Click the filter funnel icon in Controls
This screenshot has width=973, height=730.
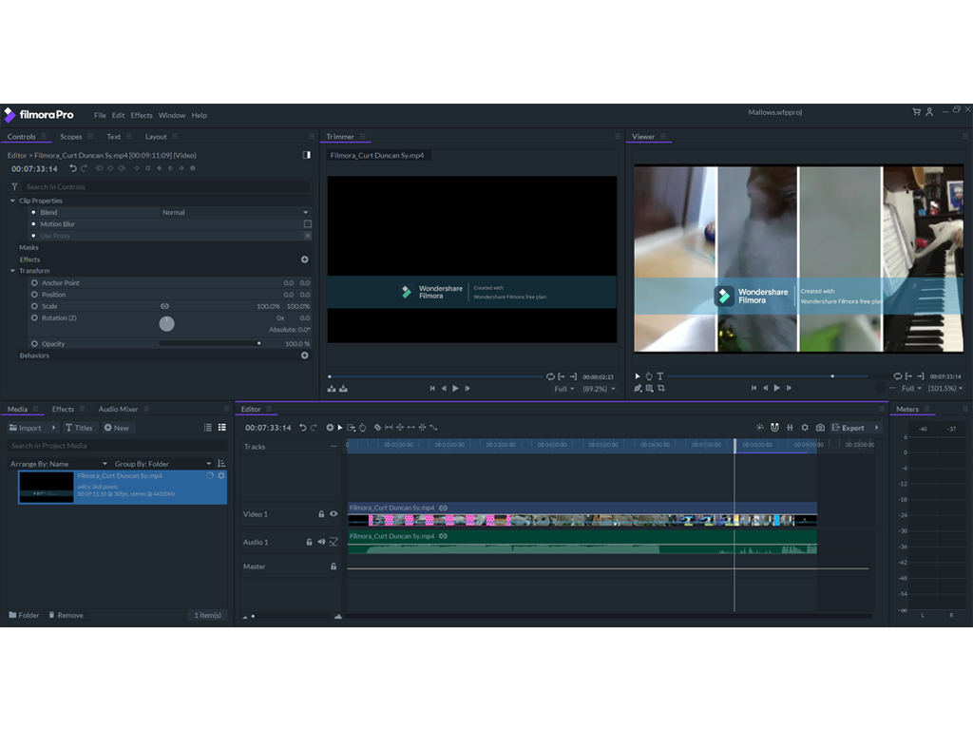14,186
